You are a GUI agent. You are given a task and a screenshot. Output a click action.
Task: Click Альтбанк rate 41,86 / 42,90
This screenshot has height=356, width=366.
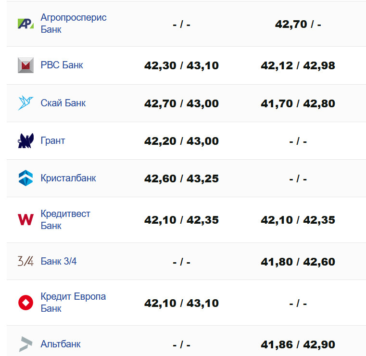click(x=298, y=345)
